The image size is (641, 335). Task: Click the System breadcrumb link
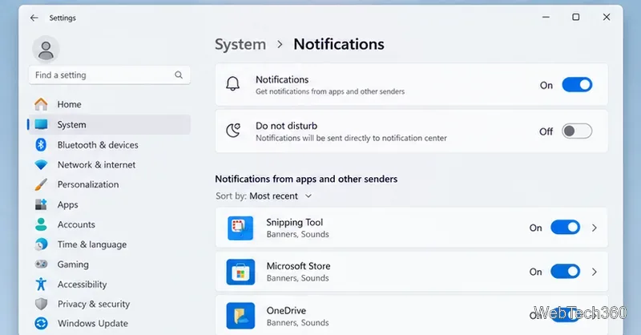coord(240,44)
